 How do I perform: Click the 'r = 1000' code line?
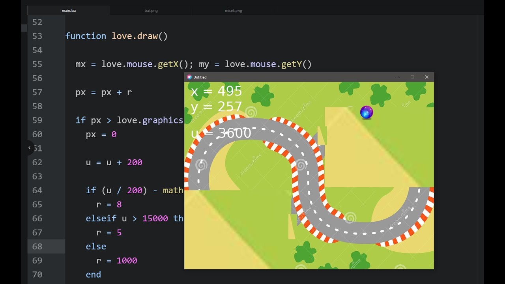(116, 261)
